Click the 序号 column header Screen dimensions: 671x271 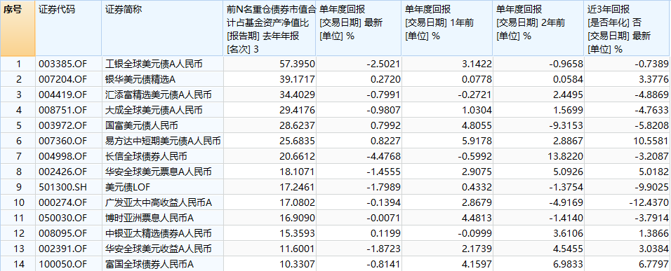pyautogui.click(x=18, y=29)
